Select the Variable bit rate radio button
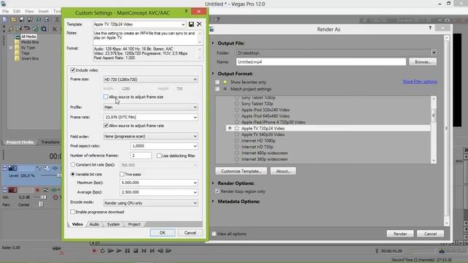Image resolution: width=468 pixels, height=263 pixels. click(72, 174)
